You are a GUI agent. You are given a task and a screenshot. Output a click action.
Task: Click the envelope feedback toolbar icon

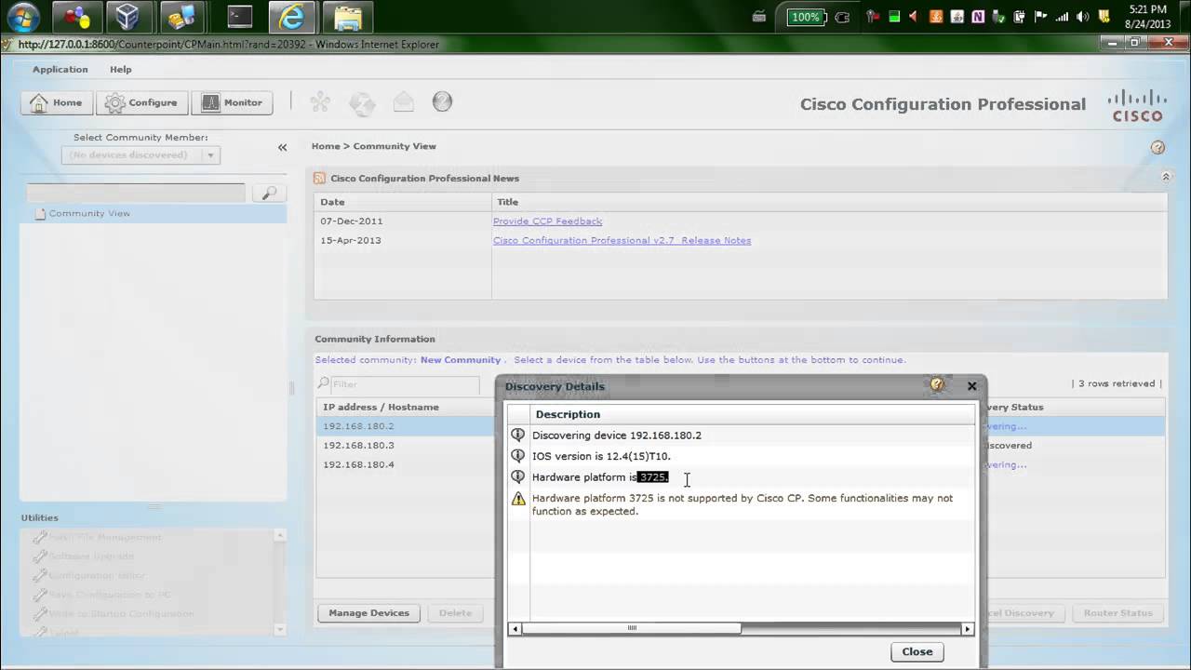403,101
